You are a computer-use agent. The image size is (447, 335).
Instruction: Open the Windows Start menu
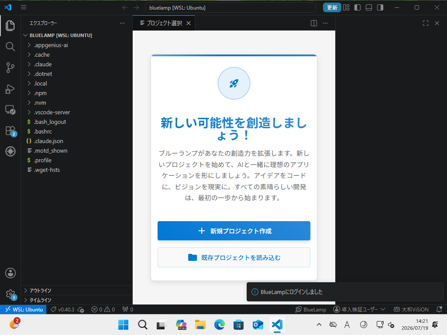click(x=123, y=325)
